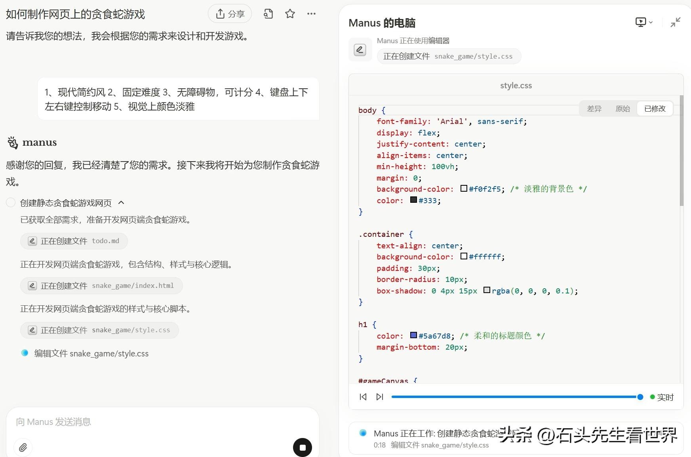Click the 如何制作网页上的贪食蛇游戏 conversation title
The image size is (691, 457).
coord(75,14)
